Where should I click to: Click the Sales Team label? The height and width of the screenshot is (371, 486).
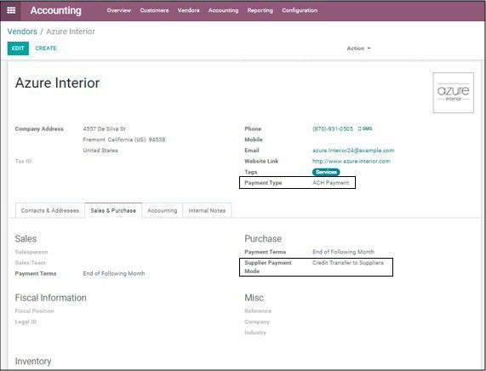tap(30, 263)
